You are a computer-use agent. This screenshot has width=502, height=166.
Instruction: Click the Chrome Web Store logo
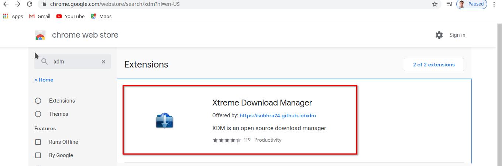click(40, 35)
